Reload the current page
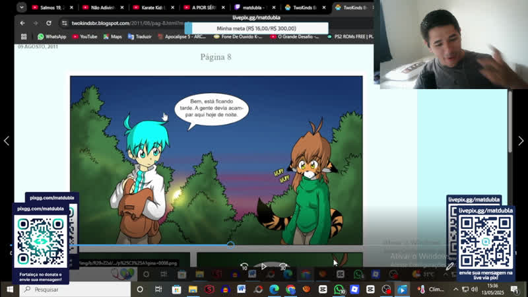The image size is (528, 297). point(49,23)
